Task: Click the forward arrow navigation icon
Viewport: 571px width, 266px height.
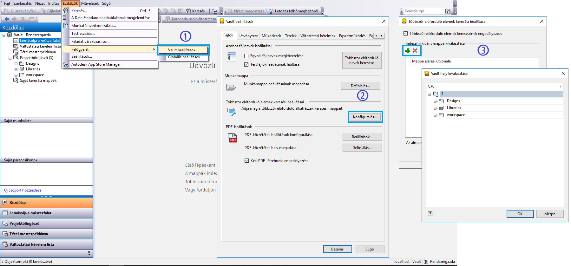Action: coord(15,19)
